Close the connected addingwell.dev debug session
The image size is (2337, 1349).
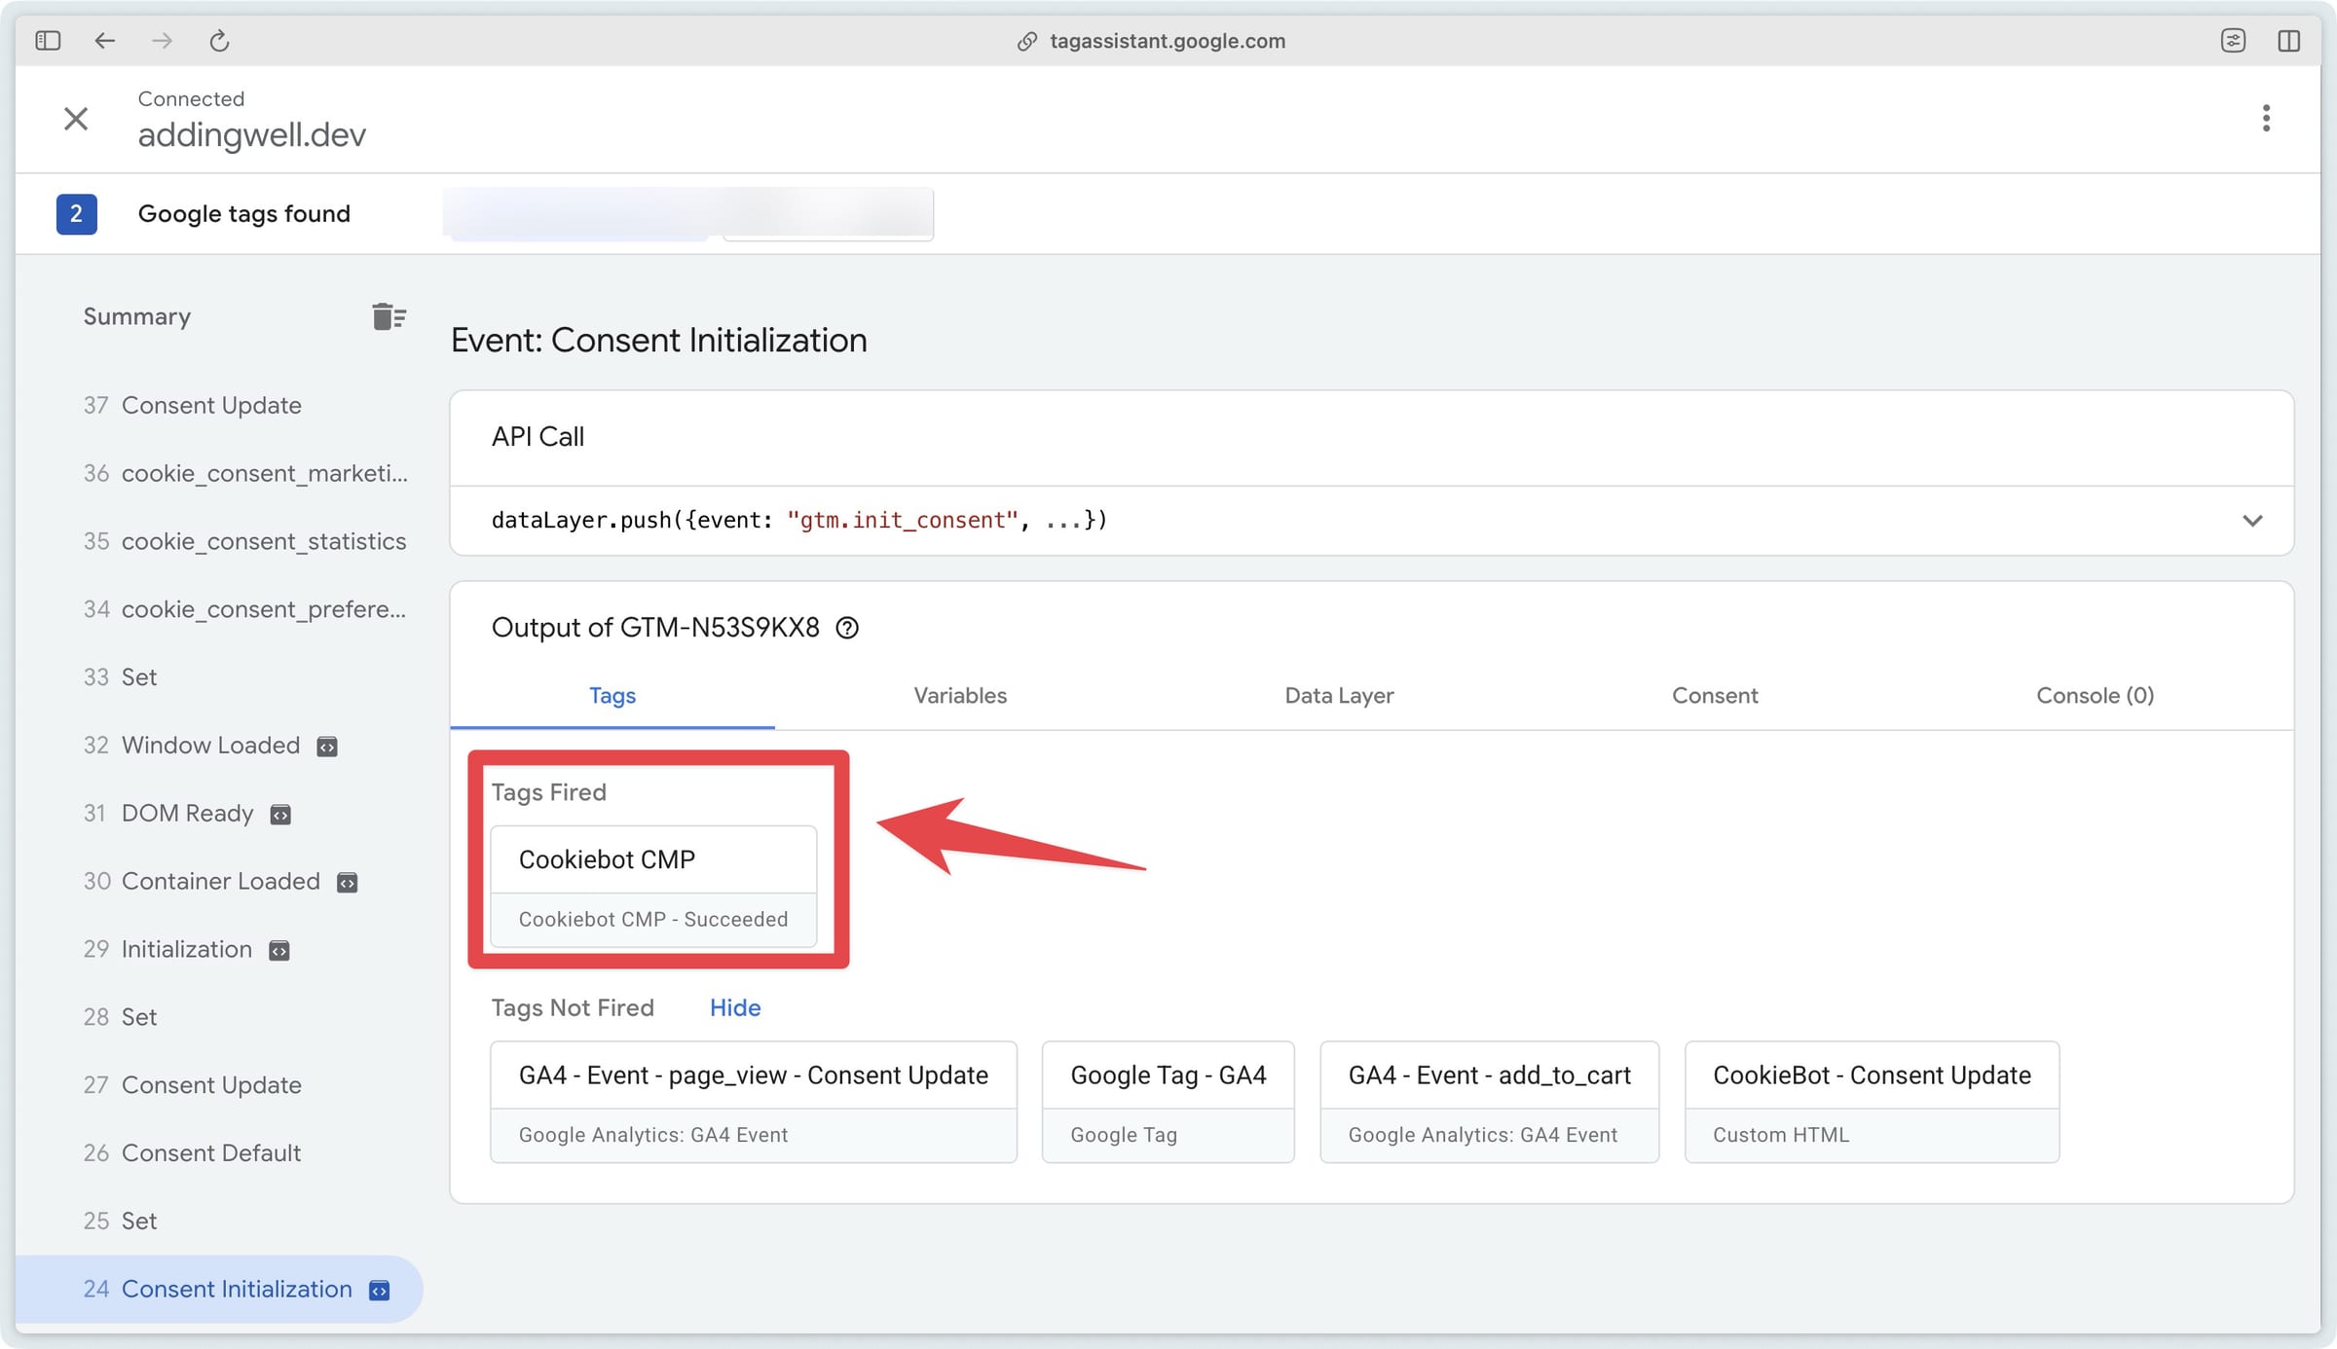[76, 119]
